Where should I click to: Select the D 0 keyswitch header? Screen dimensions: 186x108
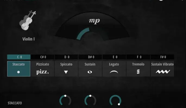pos(66,57)
